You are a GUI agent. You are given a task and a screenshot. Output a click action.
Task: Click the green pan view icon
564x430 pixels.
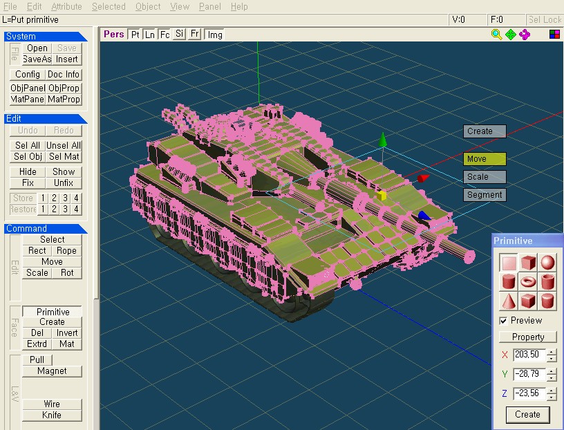click(x=510, y=35)
